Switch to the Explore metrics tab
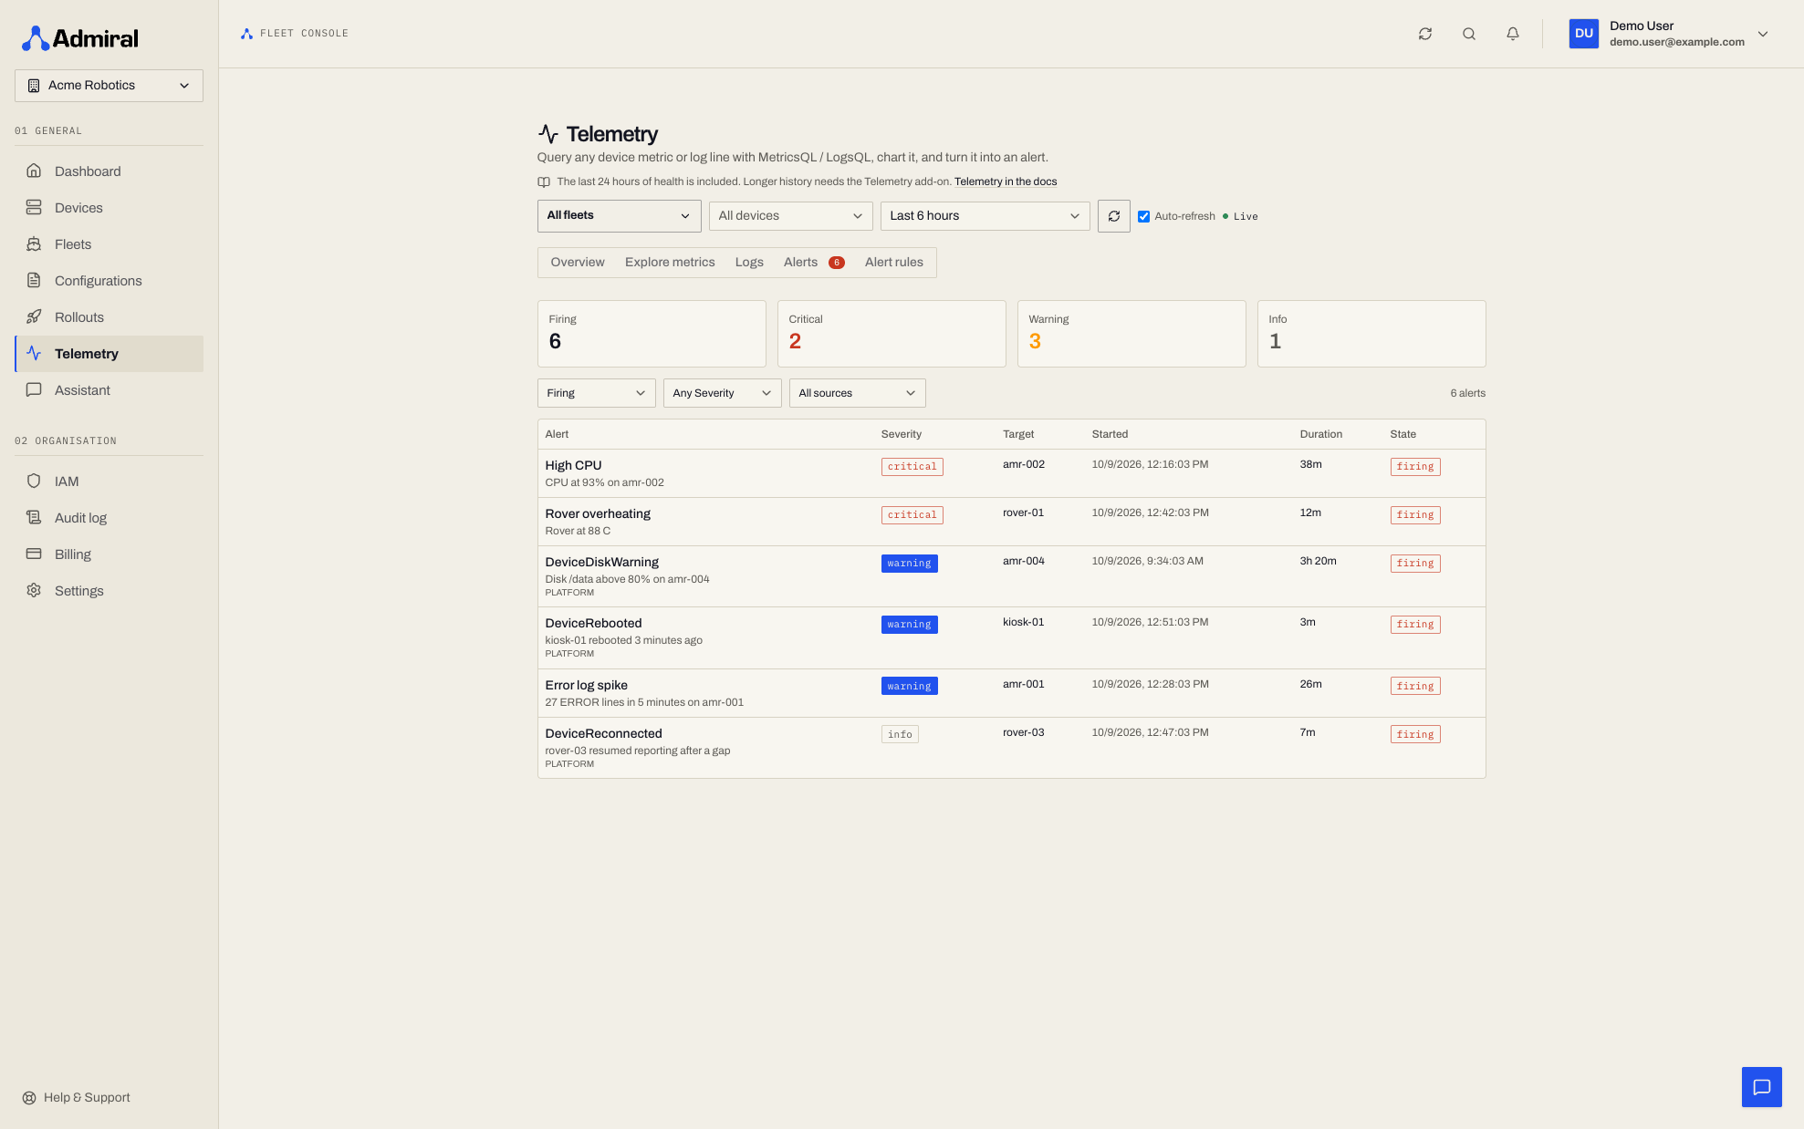This screenshot has width=1804, height=1129. click(x=670, y=263)
